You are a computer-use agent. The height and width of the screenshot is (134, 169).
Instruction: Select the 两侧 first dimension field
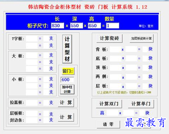pyautogui.click(x=115, y=77)
